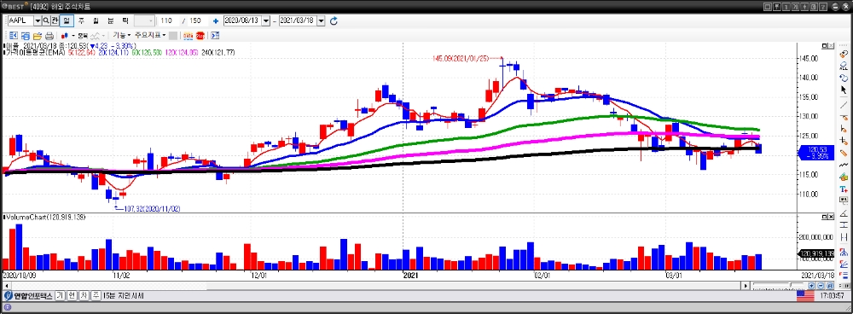This screenshot has height=314, width=853.
Task: Select the minute (분) period button
Action: pyautogui.click(x=110, y=20)
